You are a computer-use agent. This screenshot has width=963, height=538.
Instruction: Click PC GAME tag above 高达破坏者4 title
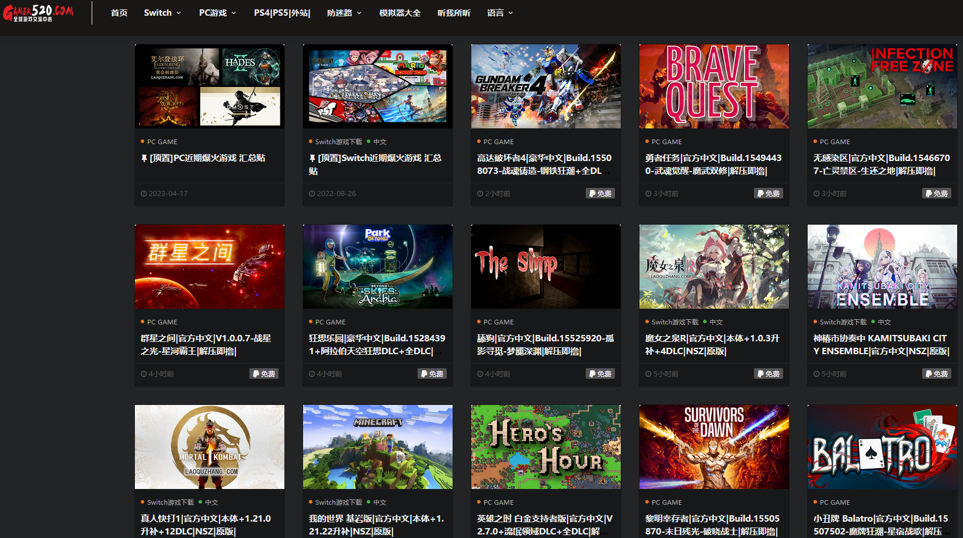point(498,142)
